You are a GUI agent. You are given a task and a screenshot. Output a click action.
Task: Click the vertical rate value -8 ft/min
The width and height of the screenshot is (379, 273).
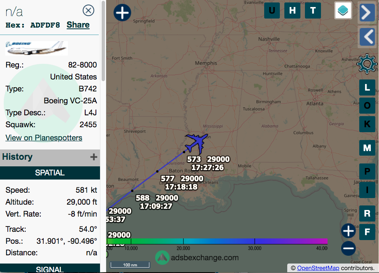click(82, 214)
